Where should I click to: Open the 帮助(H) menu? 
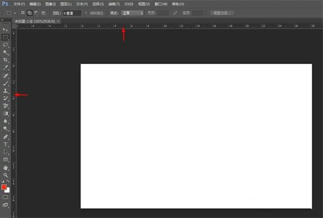tap(178, 4)
